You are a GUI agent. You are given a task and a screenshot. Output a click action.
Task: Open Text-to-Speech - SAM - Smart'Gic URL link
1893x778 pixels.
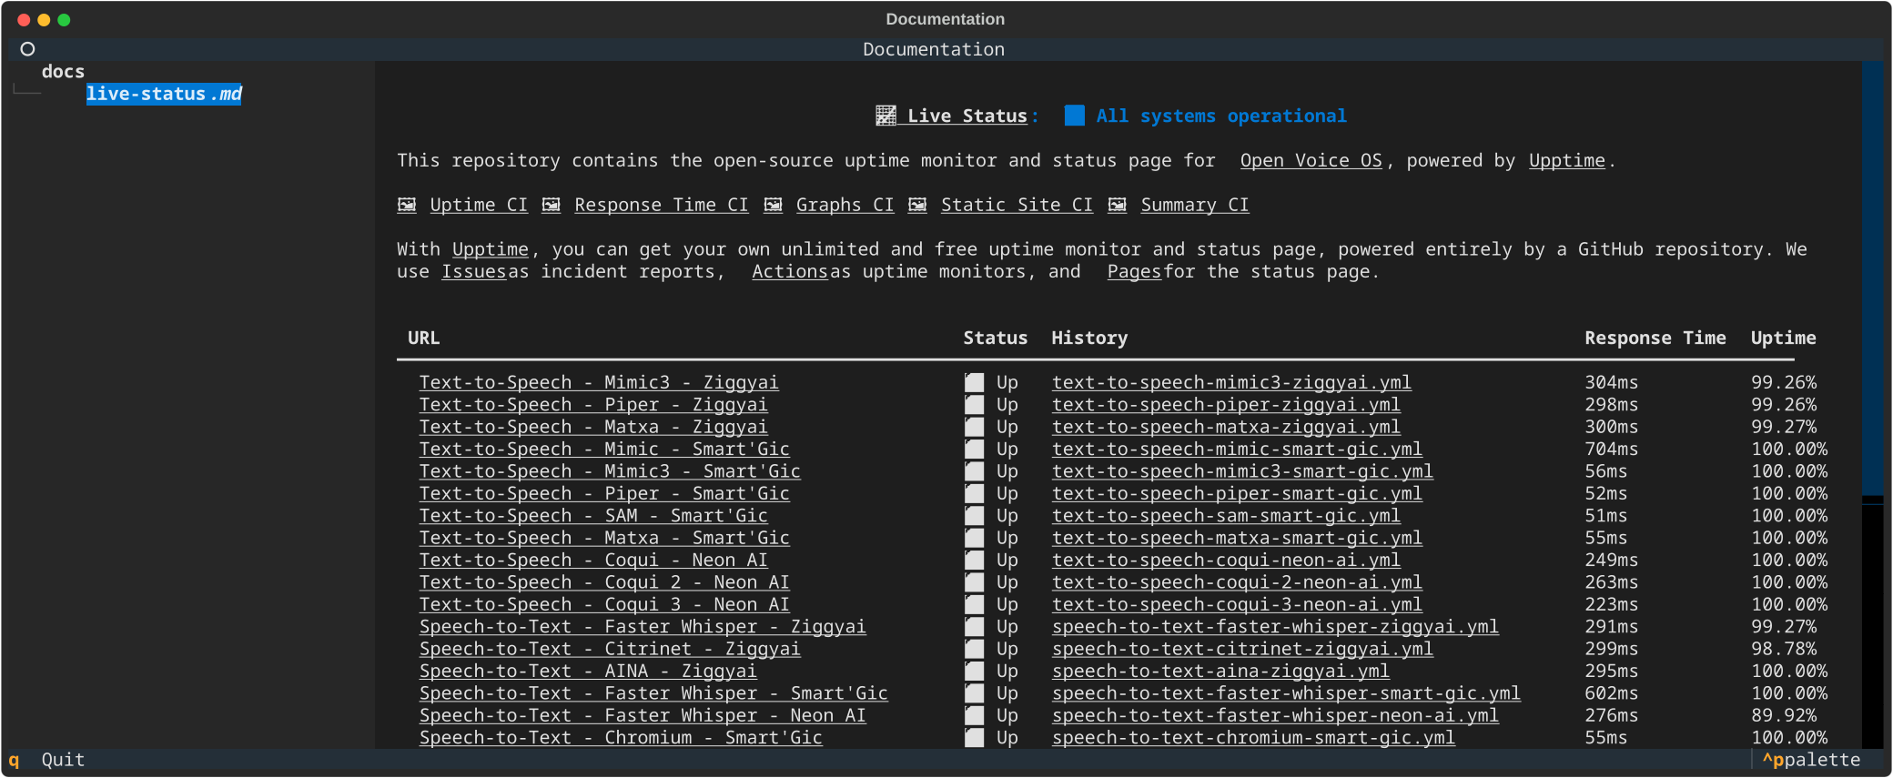click(593, 516)
